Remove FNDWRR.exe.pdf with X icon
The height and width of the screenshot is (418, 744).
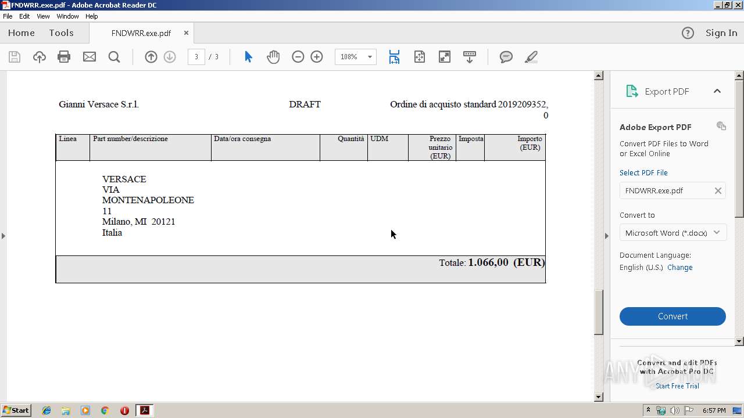[718, 190]
